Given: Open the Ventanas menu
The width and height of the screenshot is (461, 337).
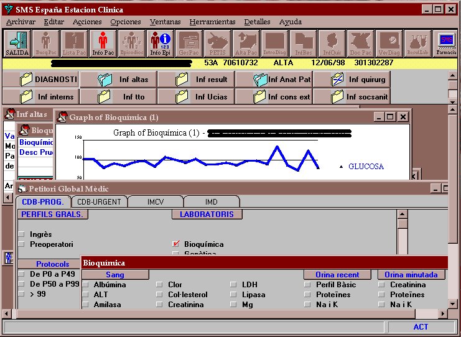Looking at the screenshot, I should coord(165,22).
